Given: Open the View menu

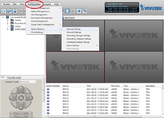Looking at the screenshot, I should [x=22, y=4].
